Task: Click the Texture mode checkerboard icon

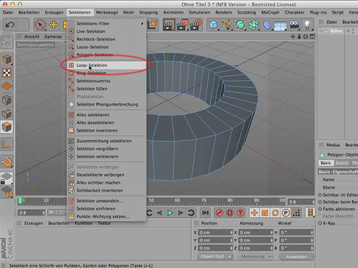Action: (7, 73)
